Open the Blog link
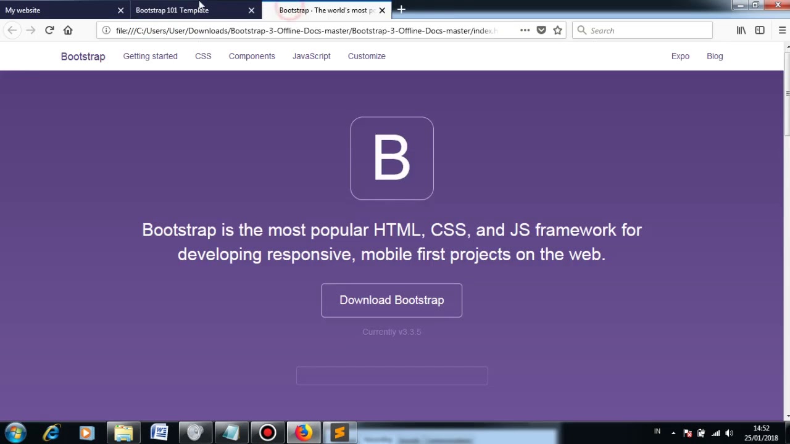790x444 pixels. point(714,56)
